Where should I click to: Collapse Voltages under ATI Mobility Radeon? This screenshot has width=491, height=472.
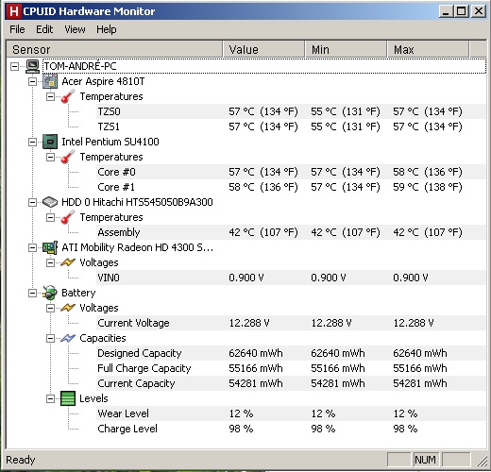coord(50,262)
